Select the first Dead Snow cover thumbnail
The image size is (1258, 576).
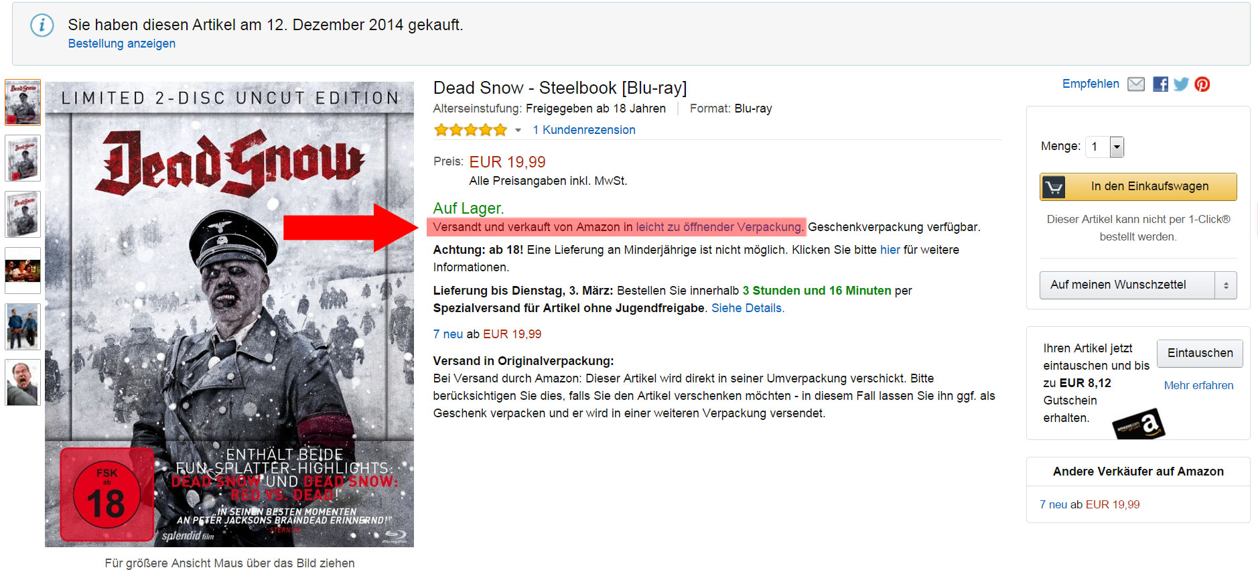23,102
